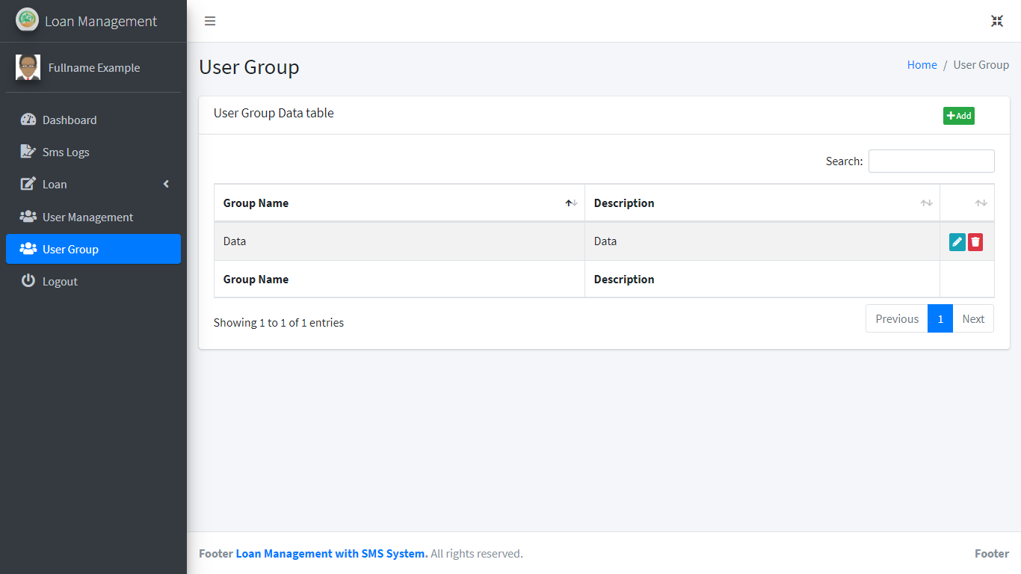Delete the Data group row

coord(975,241)
